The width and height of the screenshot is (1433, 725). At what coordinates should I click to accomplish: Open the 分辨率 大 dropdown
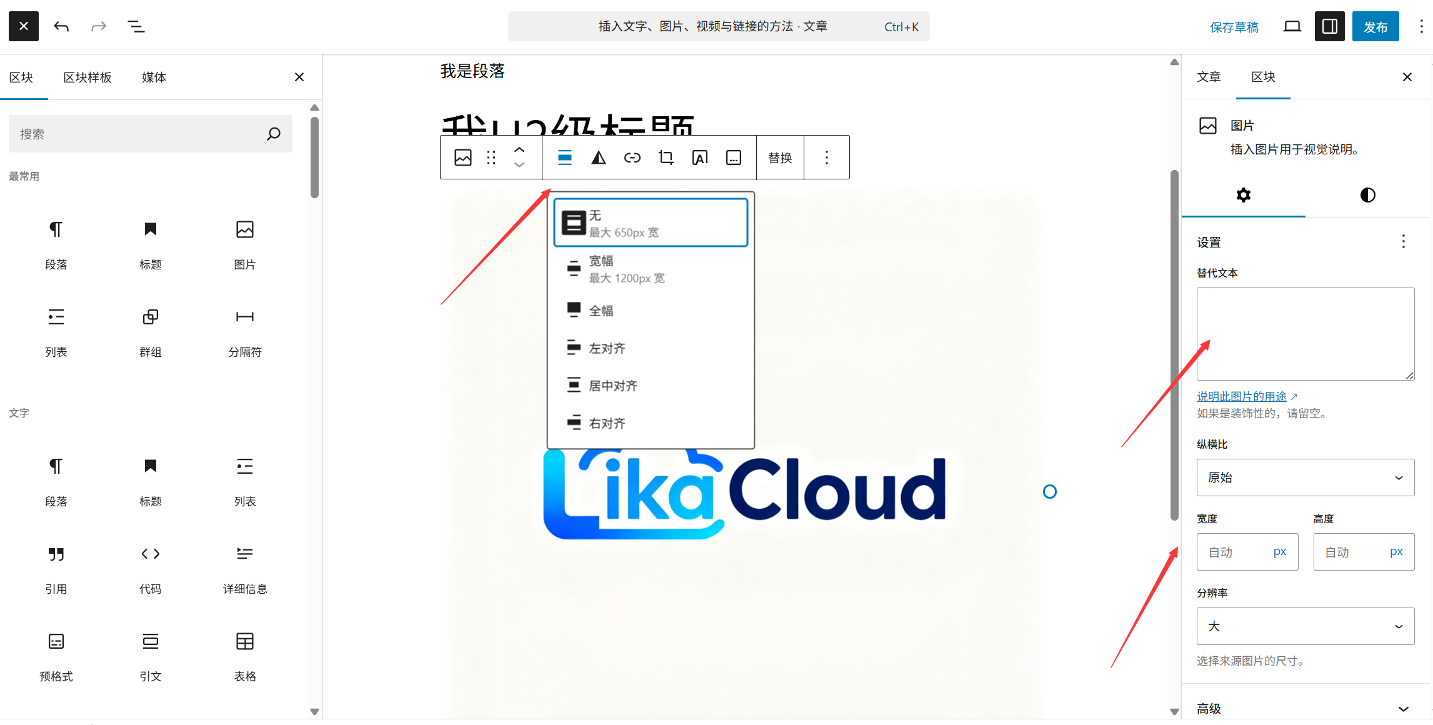coord(1306,626)
